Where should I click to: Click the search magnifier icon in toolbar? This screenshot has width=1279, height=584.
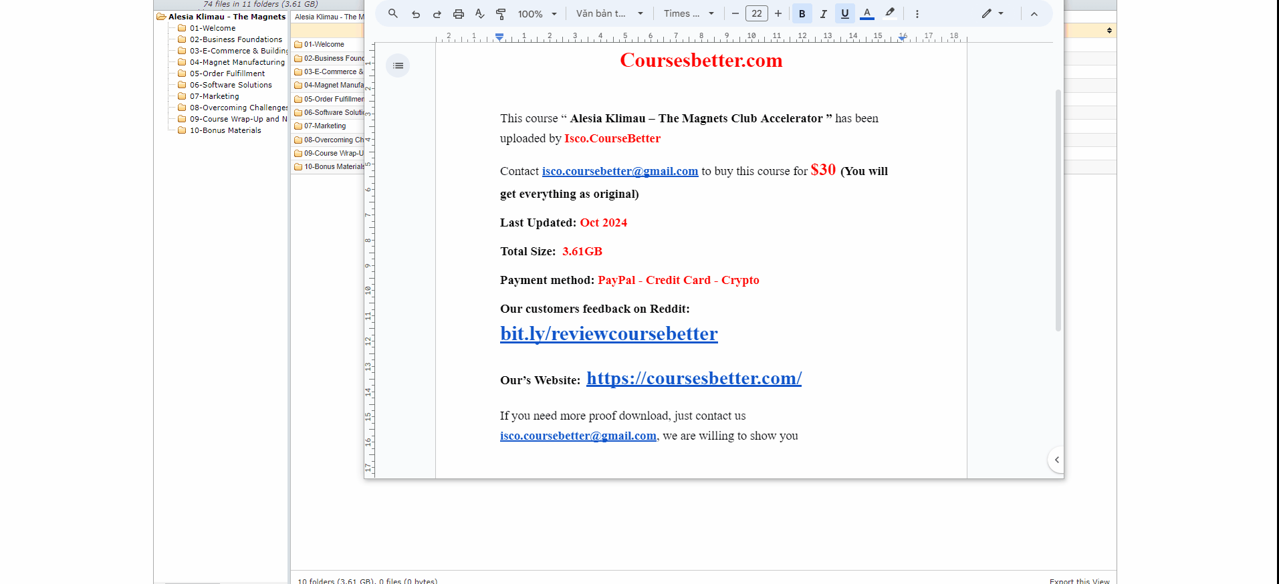(393, 13)
